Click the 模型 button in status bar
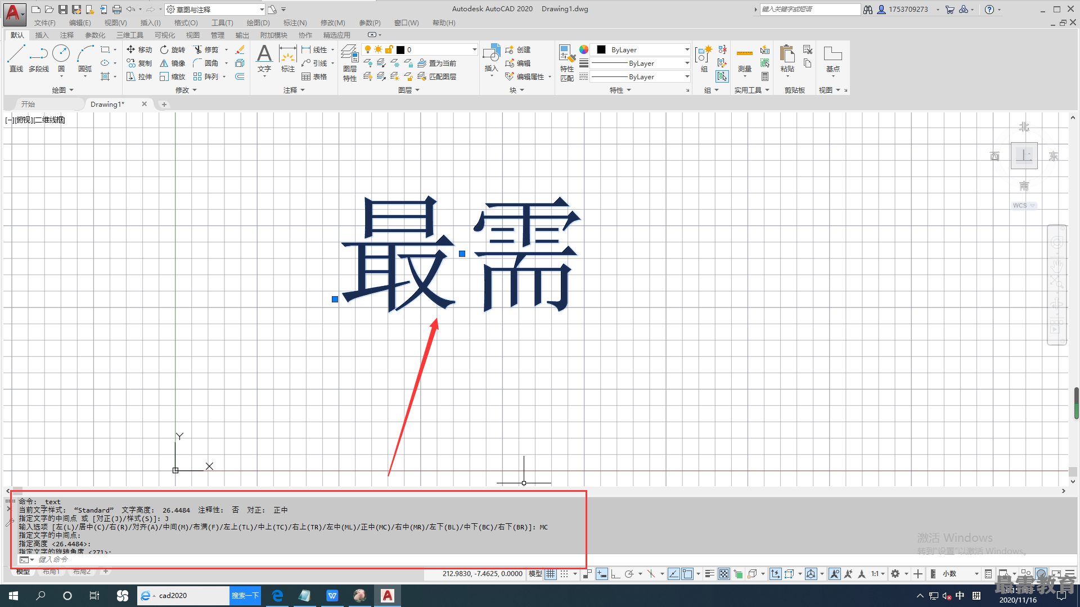This screenshot has width=1080, height=607. tap(535, 574)
